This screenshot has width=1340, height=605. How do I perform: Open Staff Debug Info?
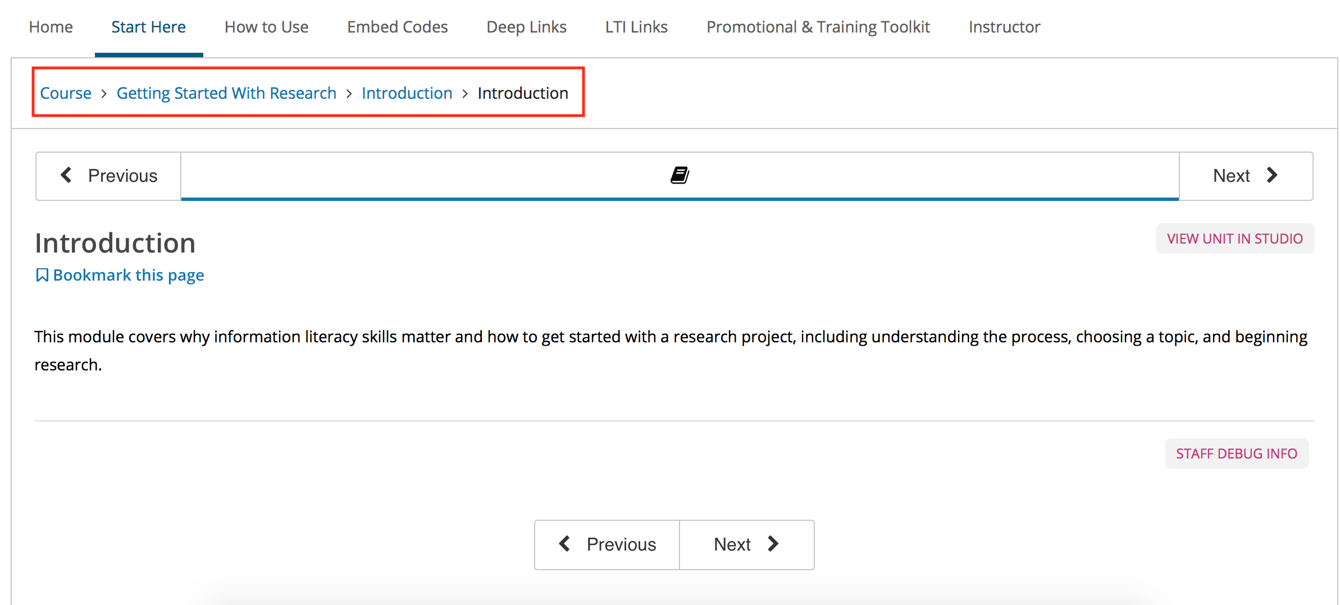[x=1237, y=453]
